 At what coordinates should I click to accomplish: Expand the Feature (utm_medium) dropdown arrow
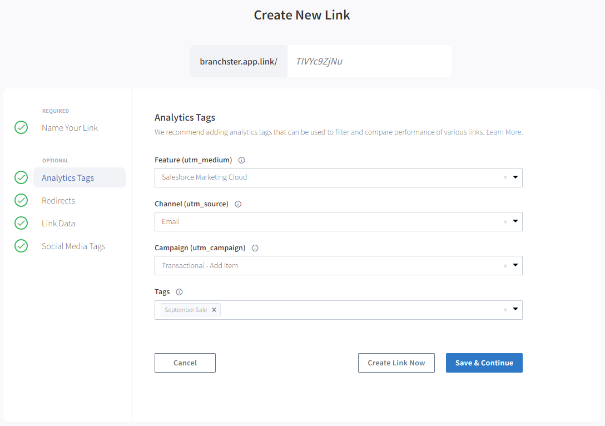tap(515, 177)
